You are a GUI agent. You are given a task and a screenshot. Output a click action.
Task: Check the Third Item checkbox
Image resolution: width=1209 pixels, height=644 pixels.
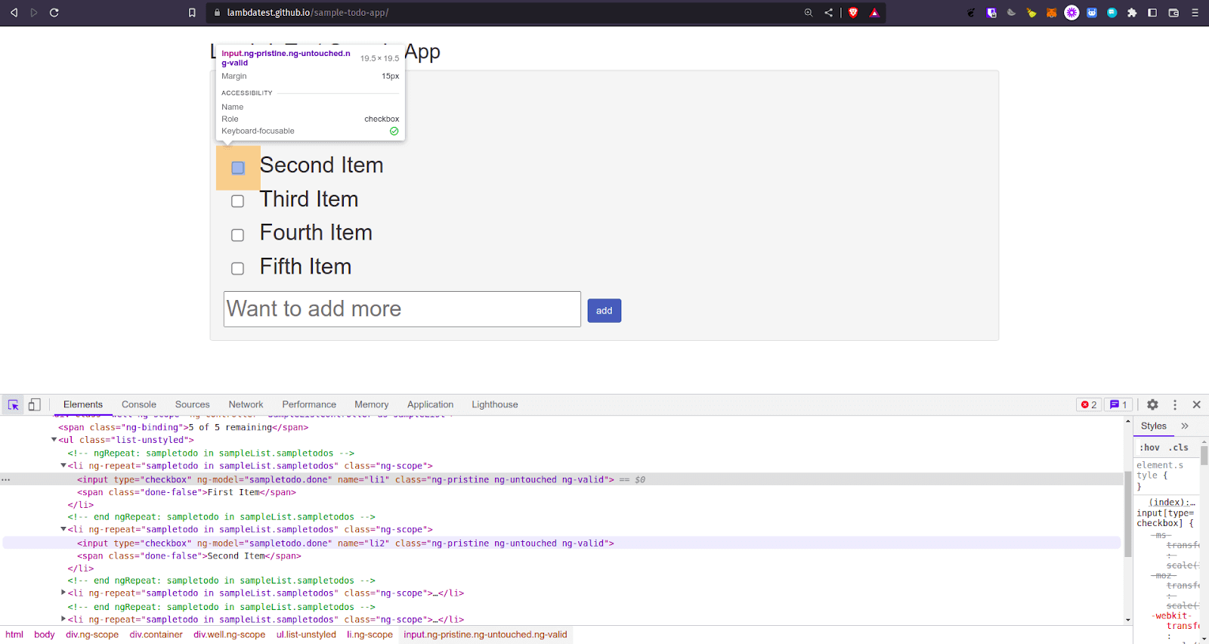coord(237,201)
